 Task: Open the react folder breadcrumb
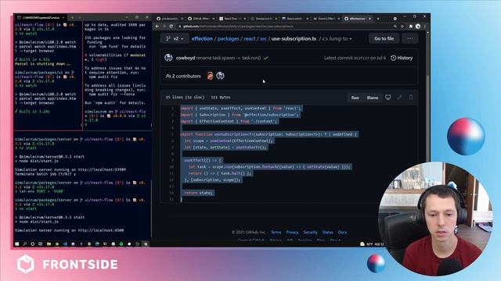[250, 38]
